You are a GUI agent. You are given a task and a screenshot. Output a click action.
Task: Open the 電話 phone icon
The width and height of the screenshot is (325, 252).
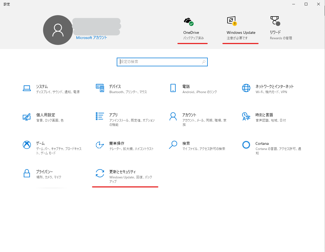point(173,88)
